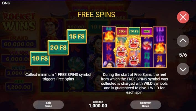196x111 pixels.
Task: Close the Free Spins info panel
Action: (183, 17)
